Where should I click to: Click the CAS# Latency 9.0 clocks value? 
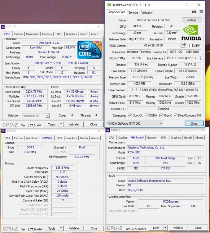(x=62, y=177)
